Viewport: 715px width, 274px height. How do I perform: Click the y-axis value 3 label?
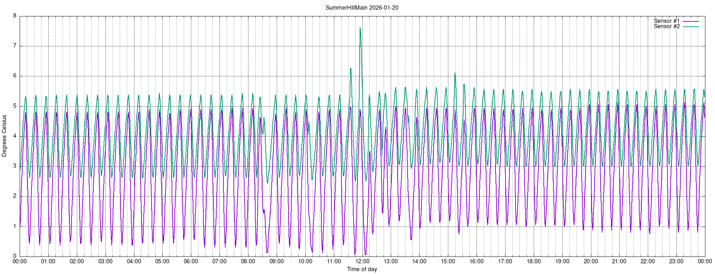click(x=15, y=166)
